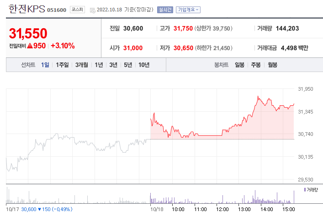Choose the 5년 chart period
Viewport: 323px width, 217px height.
click(x=128, y=65)
